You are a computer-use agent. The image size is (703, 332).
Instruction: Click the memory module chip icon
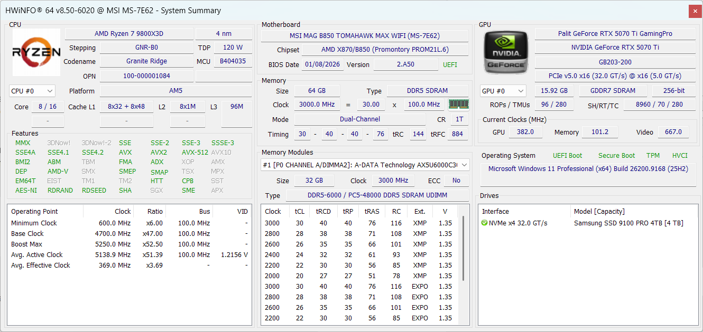pyautogui.click(x=458, y=105)
